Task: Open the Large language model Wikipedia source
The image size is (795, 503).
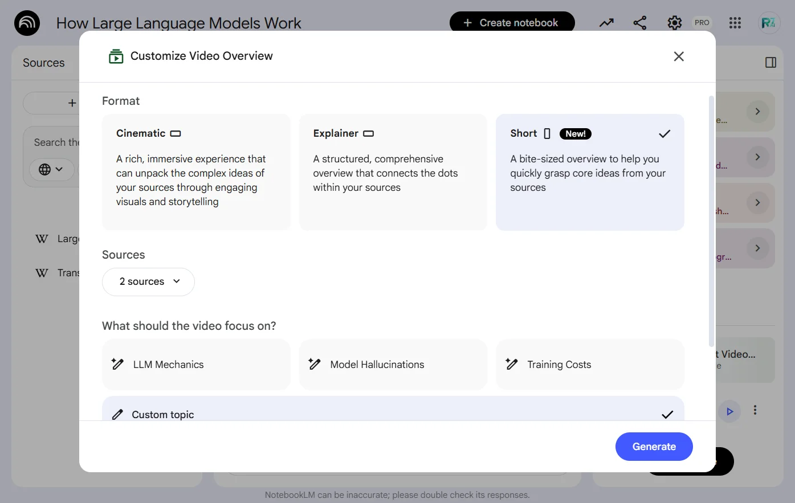Action: 57,239
